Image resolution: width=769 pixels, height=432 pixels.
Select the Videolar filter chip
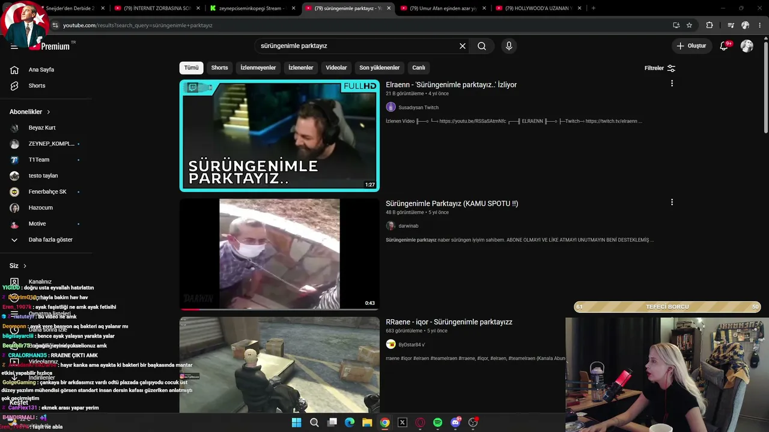tap(336, 68)
